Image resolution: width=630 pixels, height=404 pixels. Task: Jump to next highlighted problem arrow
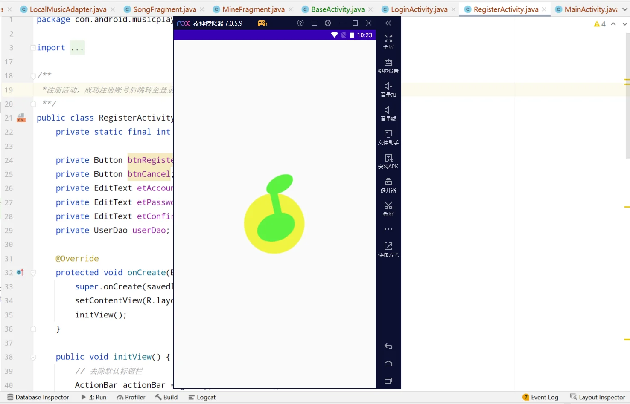pyautogui.click(x=625, y=24)
